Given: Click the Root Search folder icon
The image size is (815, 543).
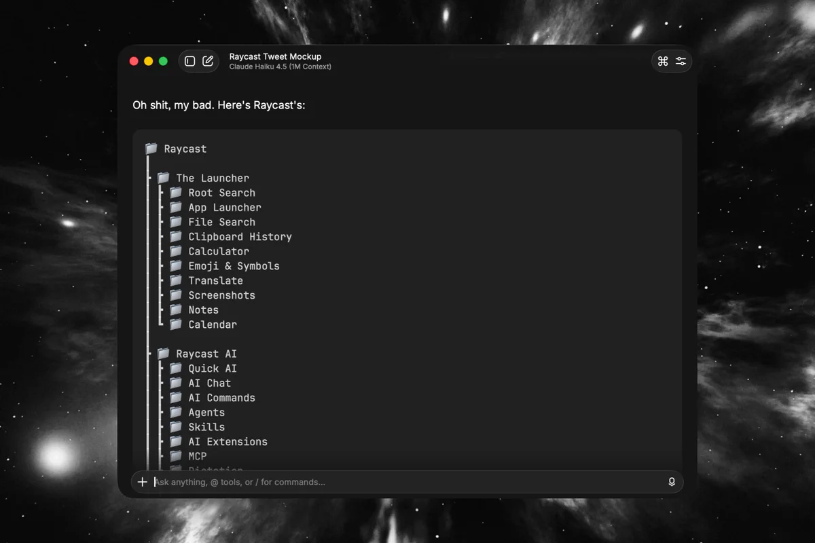Looking at the screenshot, I should [x=176, y=193].
